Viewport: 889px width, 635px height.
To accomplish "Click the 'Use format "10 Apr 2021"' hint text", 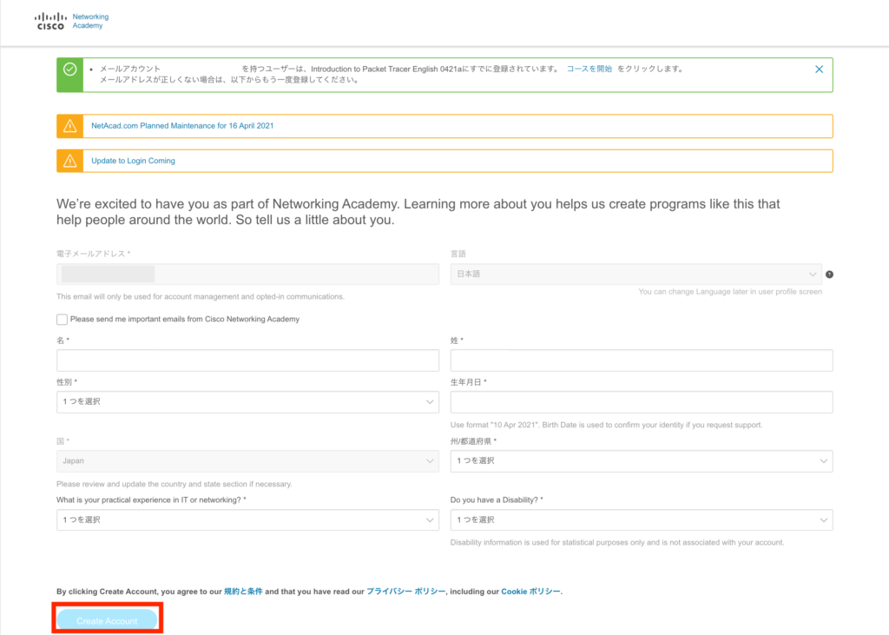I will [x=606, y=425].
